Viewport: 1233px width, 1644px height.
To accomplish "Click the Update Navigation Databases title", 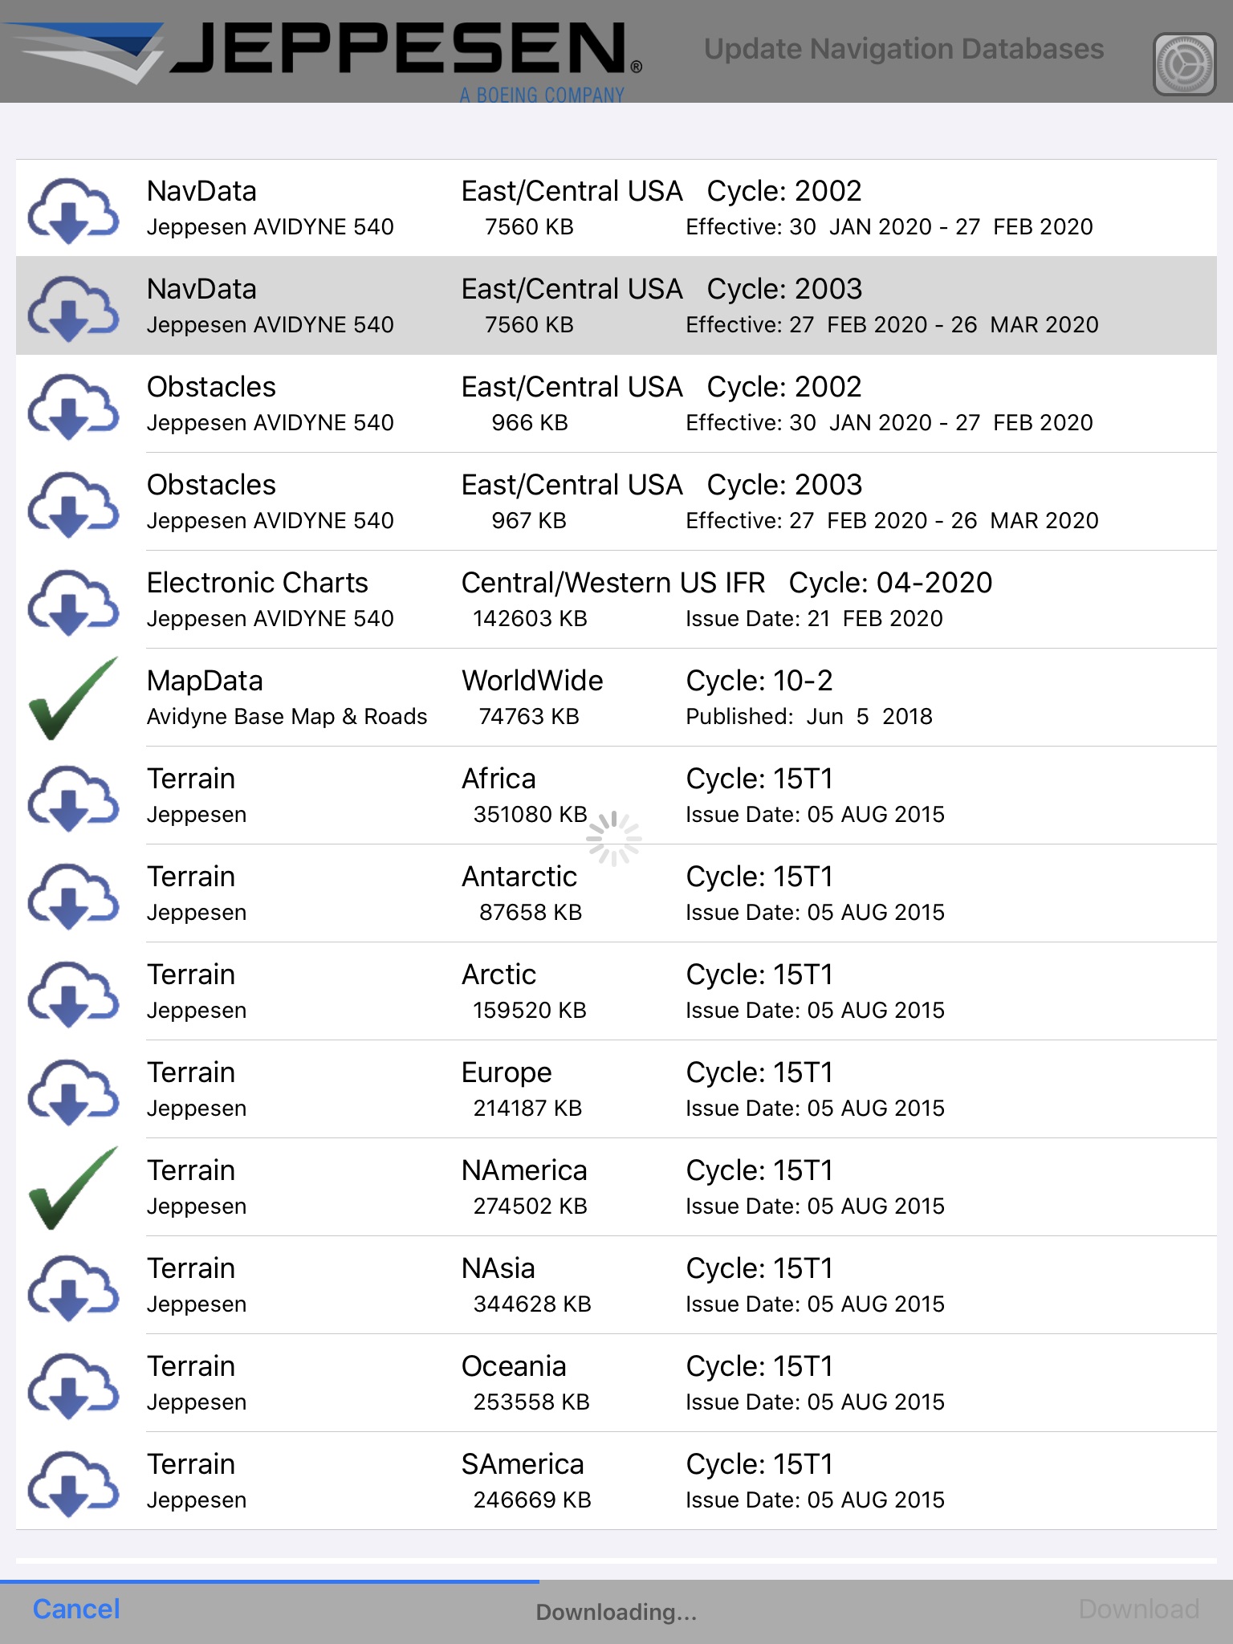I will click(904, 48).
